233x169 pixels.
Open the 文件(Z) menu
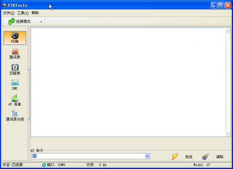click(x=9, y=13)
